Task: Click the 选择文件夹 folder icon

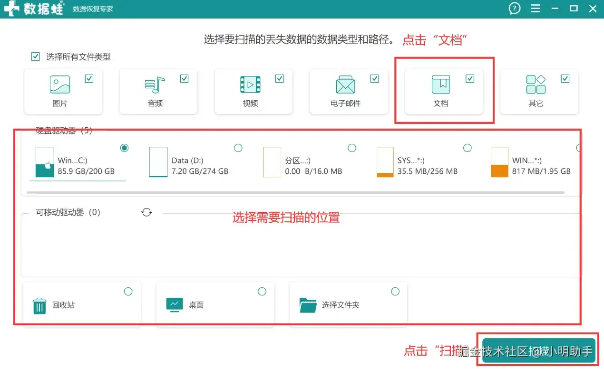Action: (308, 305)
